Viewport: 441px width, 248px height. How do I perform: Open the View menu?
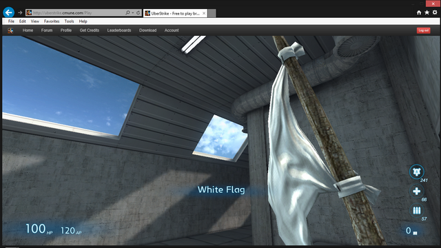click(35, 21)
